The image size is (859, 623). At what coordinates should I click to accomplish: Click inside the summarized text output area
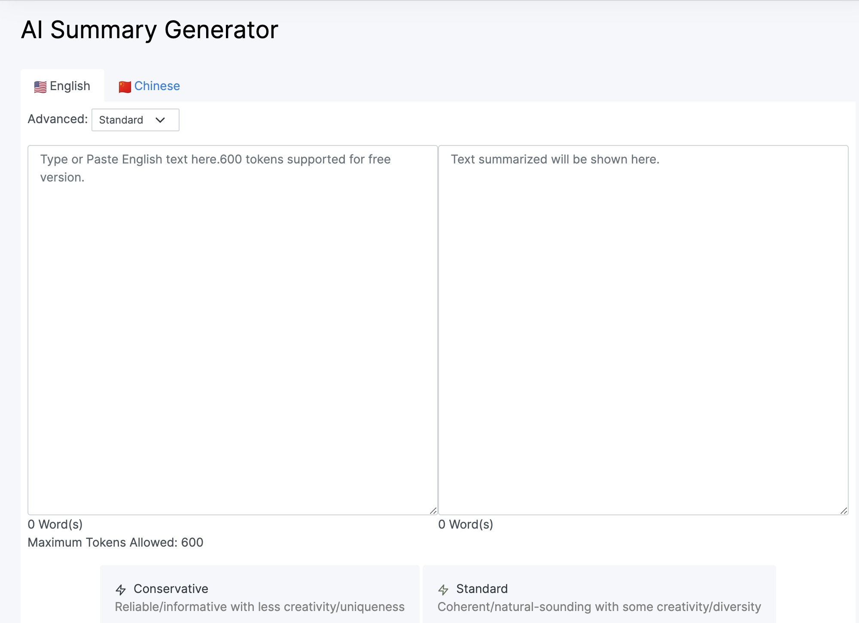643,330
